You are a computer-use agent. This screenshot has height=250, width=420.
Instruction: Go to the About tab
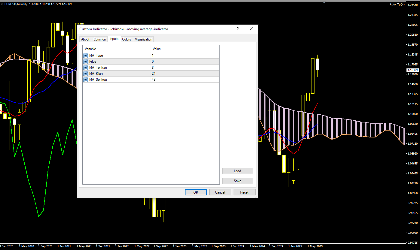85,39
